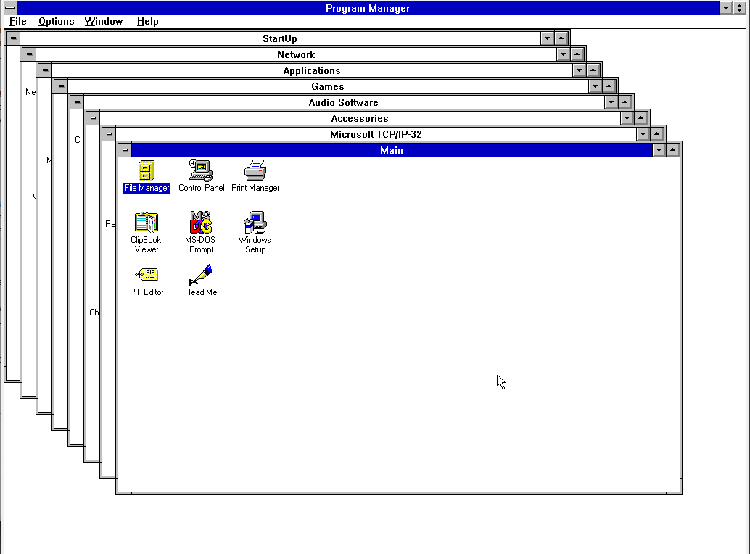This screenshot has width=750, height=554.
Task: Minimize the Program Manager window
Action: pyautogui.click(x=726, y=8)
